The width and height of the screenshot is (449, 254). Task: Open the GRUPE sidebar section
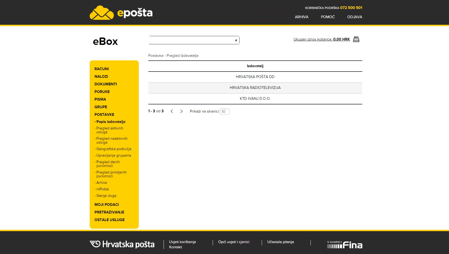click(x=101, y=107)
